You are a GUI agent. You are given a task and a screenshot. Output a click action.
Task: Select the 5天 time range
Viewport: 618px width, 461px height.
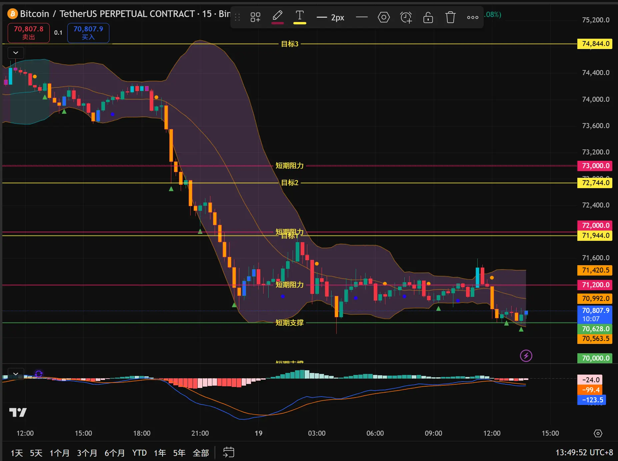[36, 453]
